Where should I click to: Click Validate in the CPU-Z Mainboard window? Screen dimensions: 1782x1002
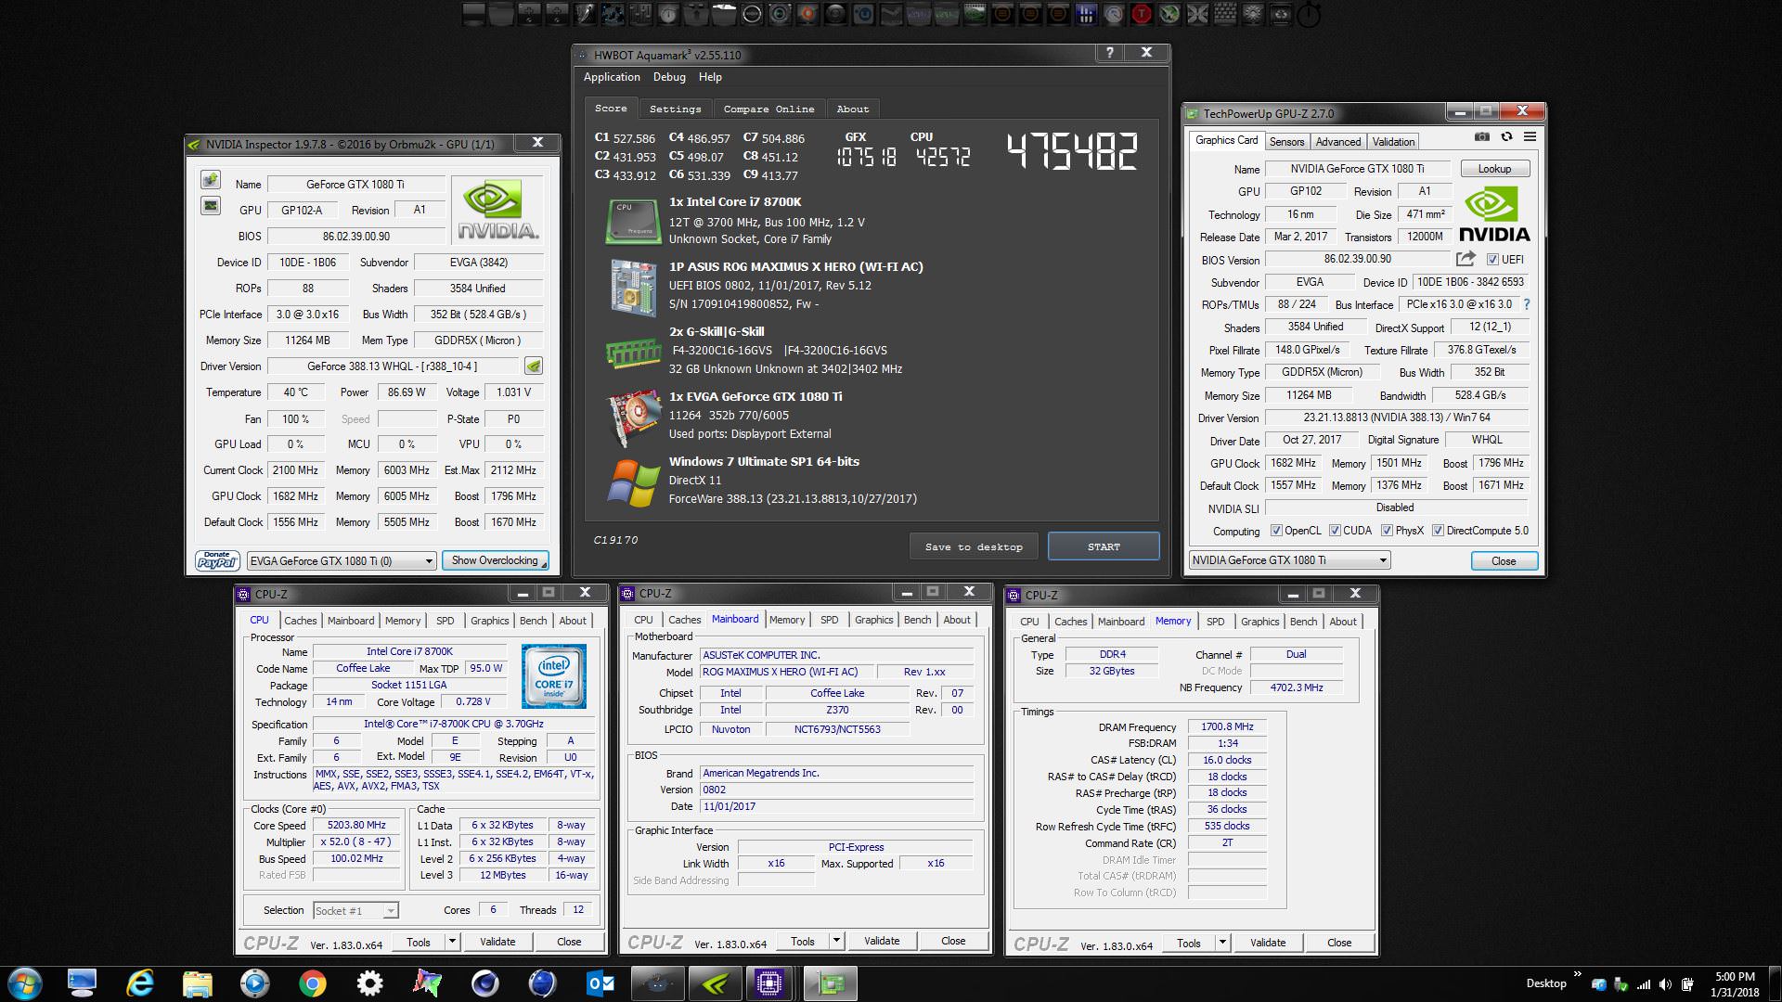[882, 941]
